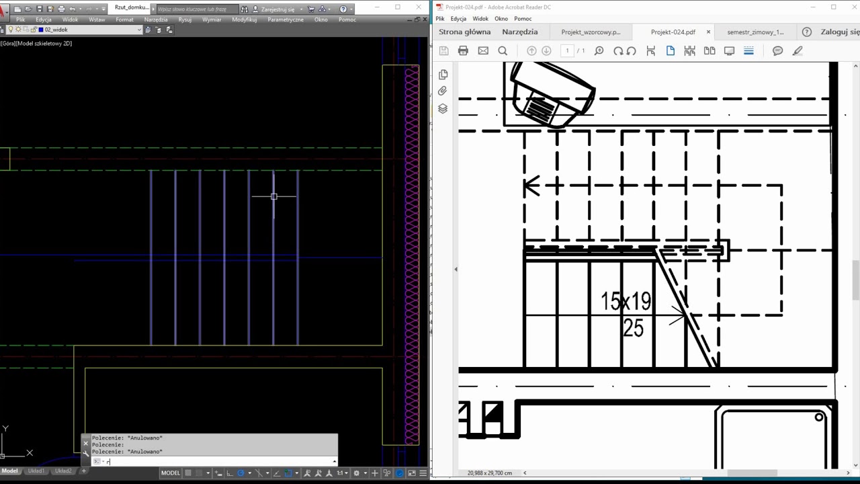
Task: Toggle layer on/off lightbulb for 02_widok
Action: [x=10, y=30]
